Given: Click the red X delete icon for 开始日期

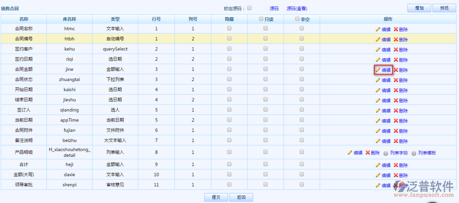Looking at the screenshot, I should tap(396, 90).
